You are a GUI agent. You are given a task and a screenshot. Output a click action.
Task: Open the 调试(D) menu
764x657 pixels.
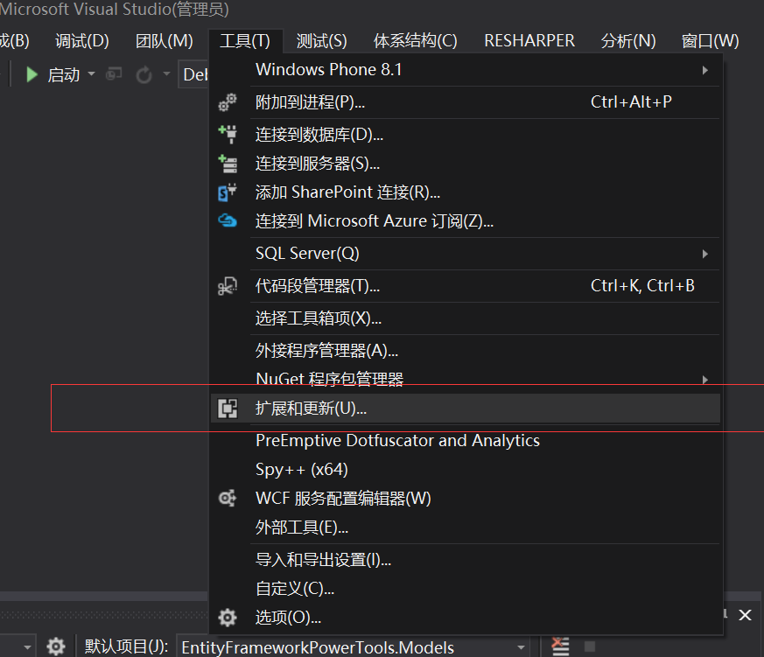coord(82,41)
